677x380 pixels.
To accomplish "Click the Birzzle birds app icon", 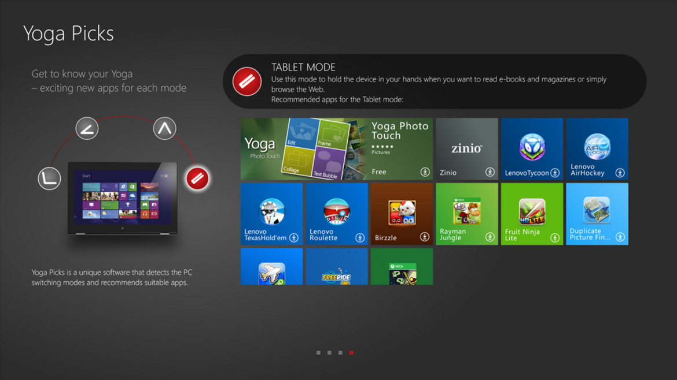I will [x=402, y=213].
